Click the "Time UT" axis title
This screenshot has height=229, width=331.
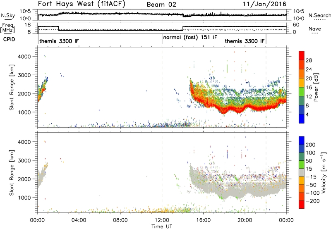point(162,226)
